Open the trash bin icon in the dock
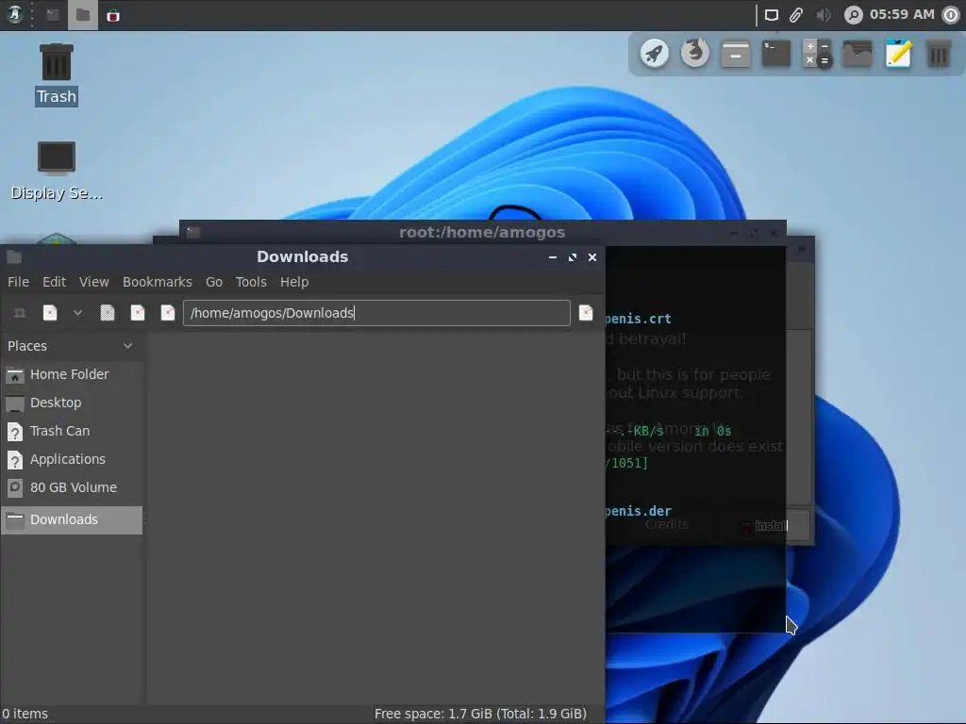966x724 pixels. point(939,54)
